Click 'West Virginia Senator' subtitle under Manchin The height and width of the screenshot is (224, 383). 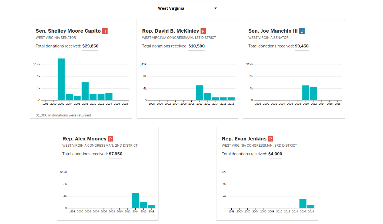tap(268, 38)
